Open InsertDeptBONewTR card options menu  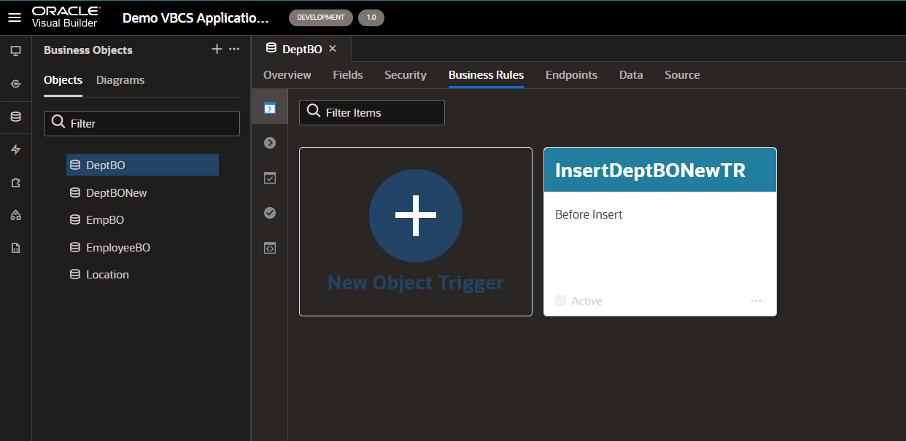pyautogui.click(x=756, y=301)
